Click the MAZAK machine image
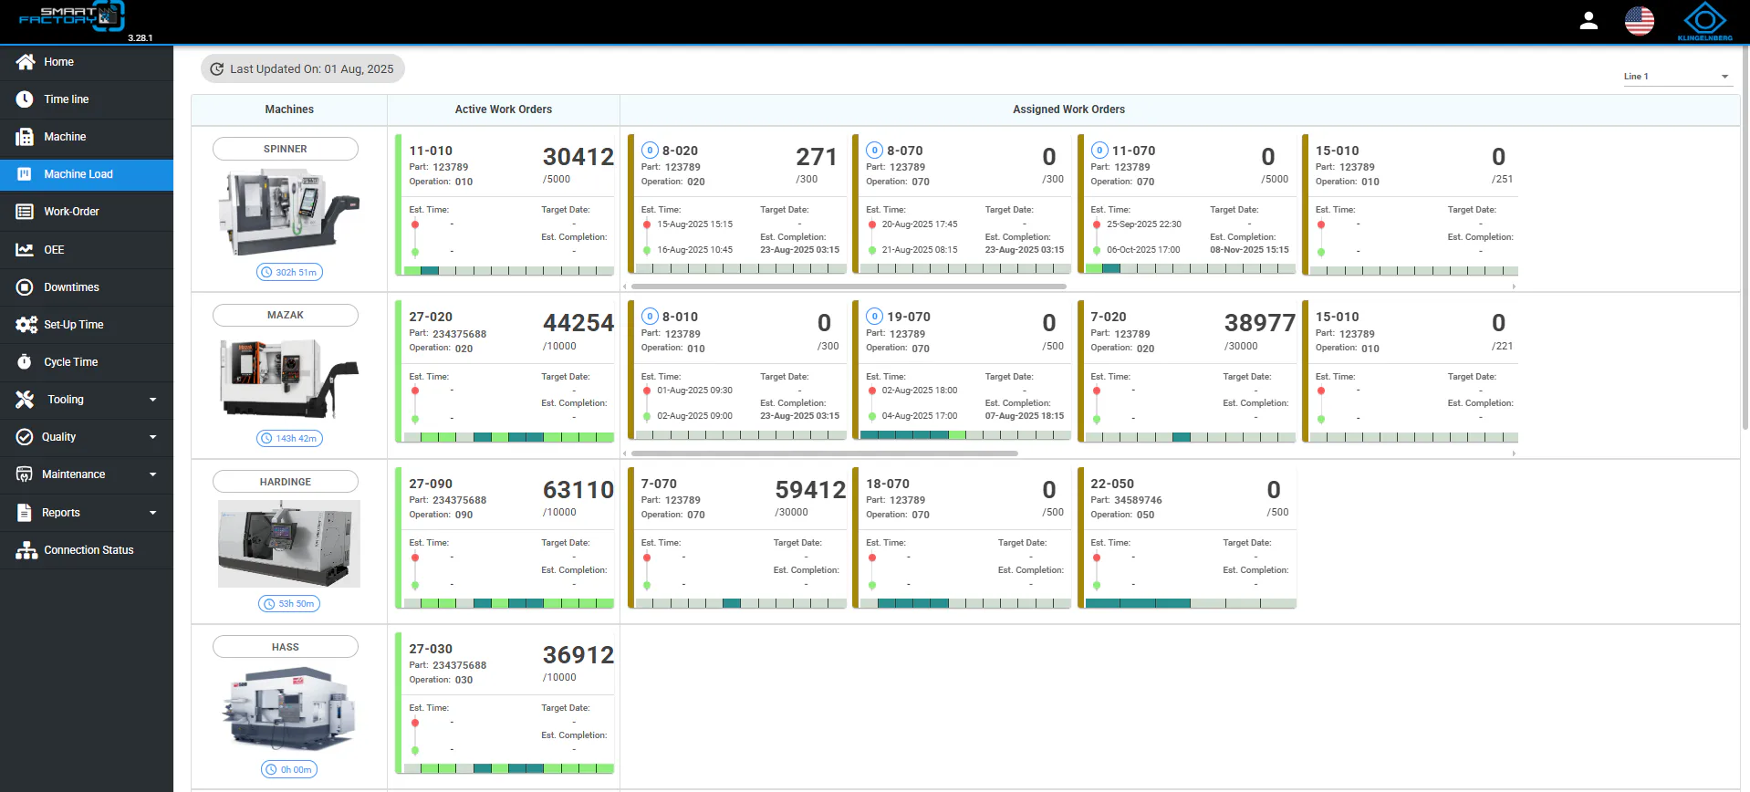Screen dimensions: 1750x792 point(289,379)
